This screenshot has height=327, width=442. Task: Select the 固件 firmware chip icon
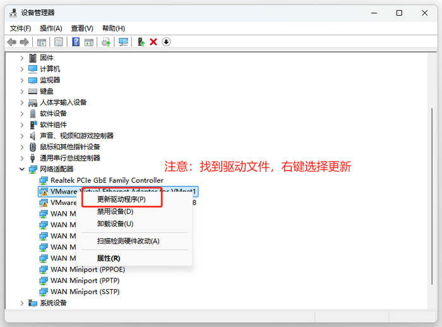[33, 58]
